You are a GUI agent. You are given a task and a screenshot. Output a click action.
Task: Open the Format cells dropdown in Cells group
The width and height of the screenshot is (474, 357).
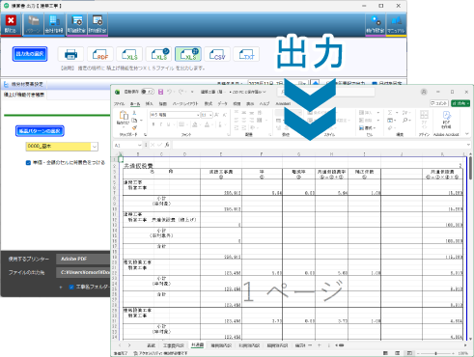(x=368, y=128)
